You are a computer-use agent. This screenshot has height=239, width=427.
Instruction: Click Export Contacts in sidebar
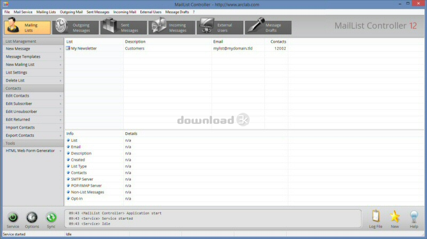[x=33, y=136]
